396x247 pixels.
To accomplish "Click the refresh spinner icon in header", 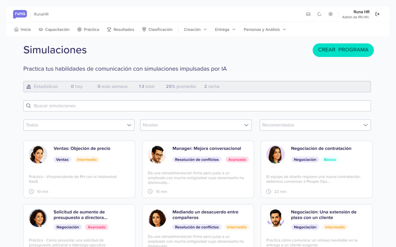I will point(319,14).
